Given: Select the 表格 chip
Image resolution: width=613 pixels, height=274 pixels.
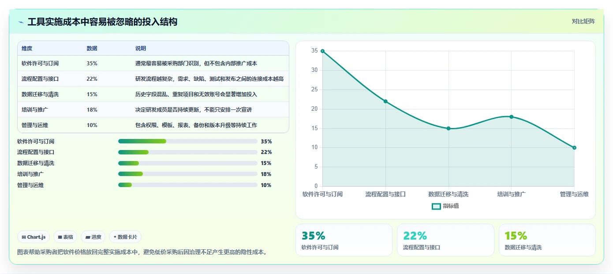Looking at the screenshot, I should 65,237.
